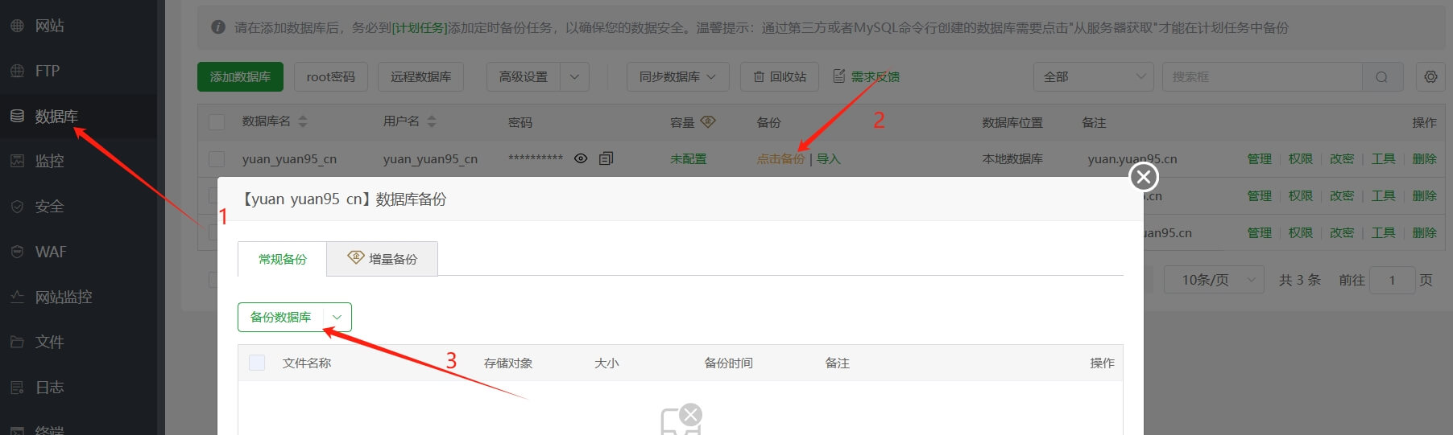The height and width of the screenshot is (435, 1453).
Task: Click the root密码 button
Action: [x=331, y=76]
